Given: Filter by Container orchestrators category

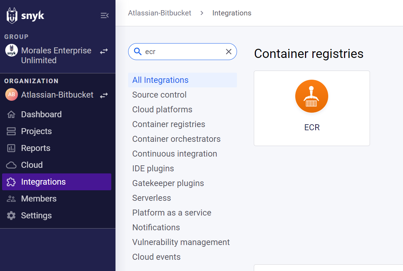Looking at the screenshot, I should click(x=176, y=139).
